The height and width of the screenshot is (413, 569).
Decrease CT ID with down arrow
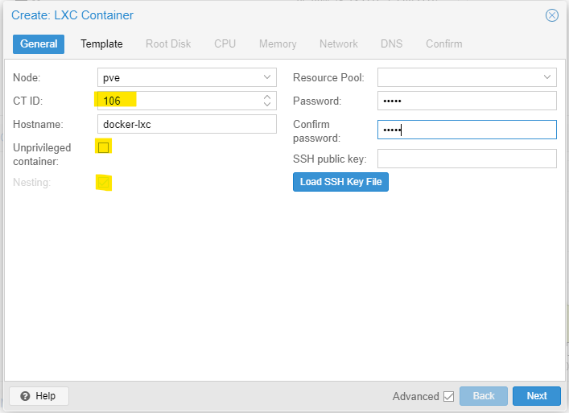pos(267,105)
